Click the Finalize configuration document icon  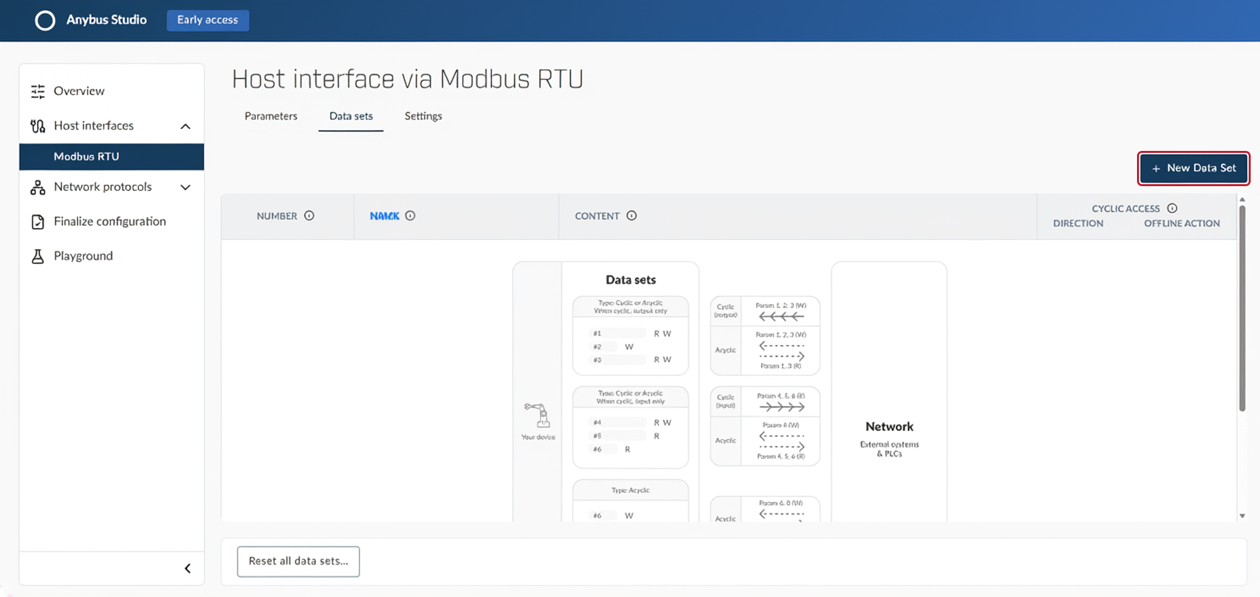point(38,222)
